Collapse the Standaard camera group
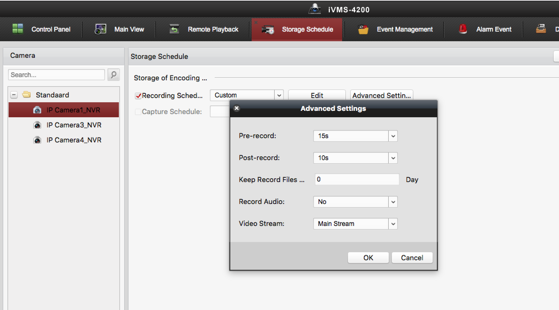The width and height of the screenshot is (559, 310). 14,95
